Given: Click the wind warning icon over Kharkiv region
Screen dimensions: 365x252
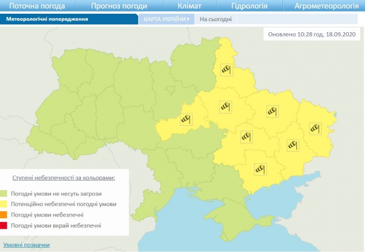Looking at the screenshot, I should (x=272, y=110).
